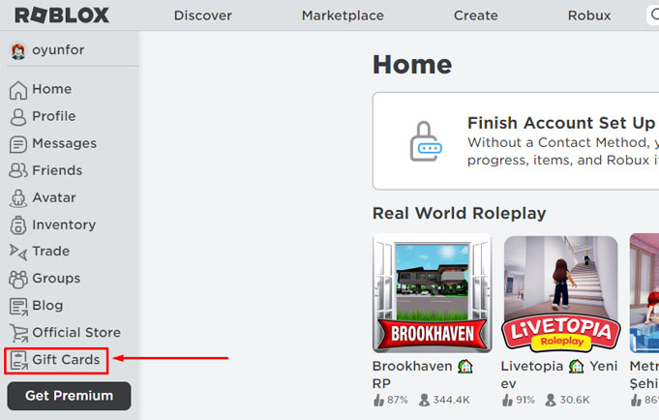This screenshot has width=659, height=420.
Task: Click Livetopia's 91% thumbs-up icon
Action: [x=507, y=400]
